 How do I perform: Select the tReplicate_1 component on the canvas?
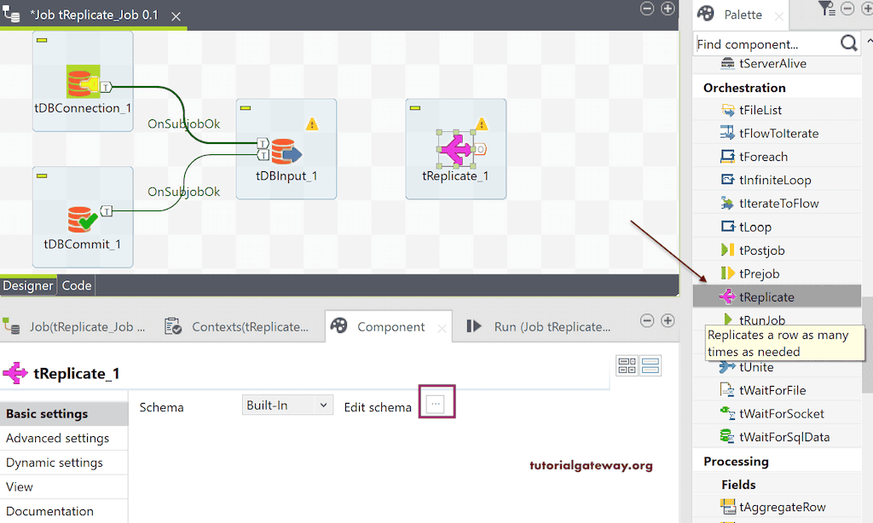click(x=455, y=149)
